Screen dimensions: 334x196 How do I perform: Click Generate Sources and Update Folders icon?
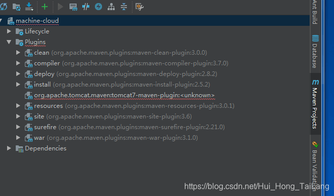coord(16,7)
